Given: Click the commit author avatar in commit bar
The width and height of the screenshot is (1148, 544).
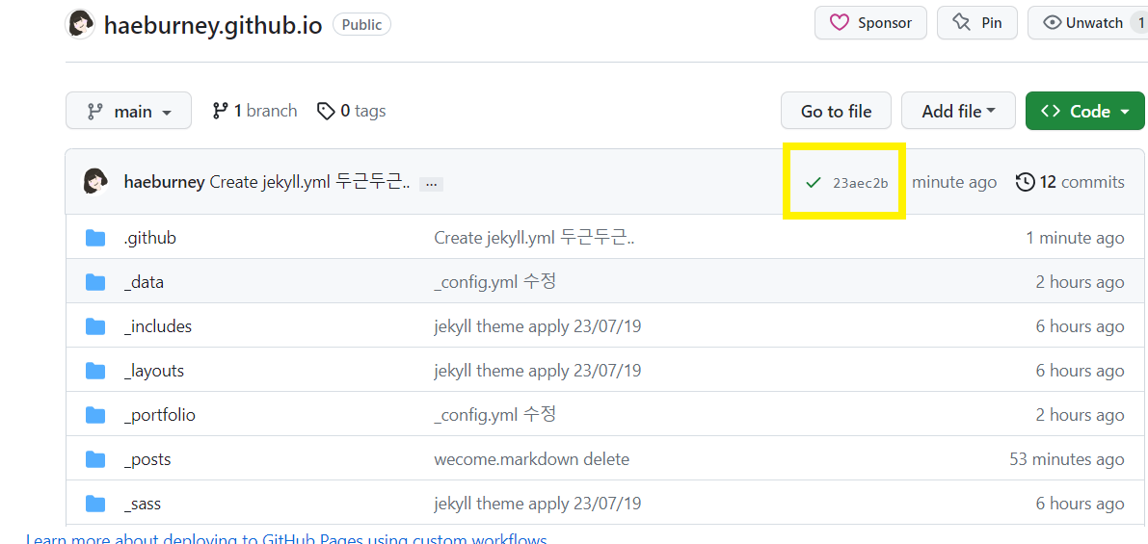Looking at the screenshot, I should click(x=95, y=182).
